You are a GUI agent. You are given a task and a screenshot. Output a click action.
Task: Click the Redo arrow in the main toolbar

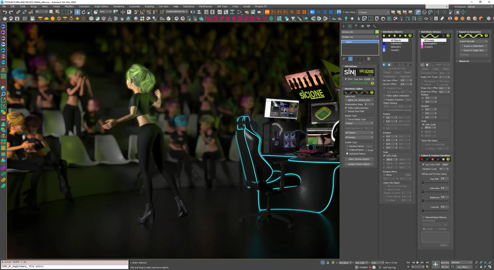coord(11,12)
